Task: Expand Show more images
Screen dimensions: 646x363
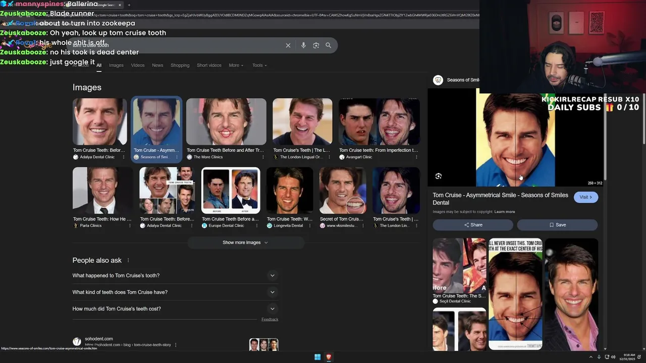Action: [x=245, y=243]
